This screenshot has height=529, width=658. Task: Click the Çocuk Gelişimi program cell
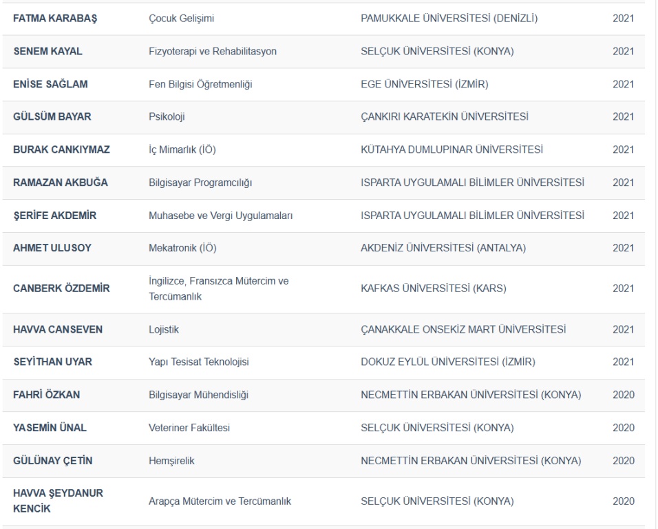(181, 19)
